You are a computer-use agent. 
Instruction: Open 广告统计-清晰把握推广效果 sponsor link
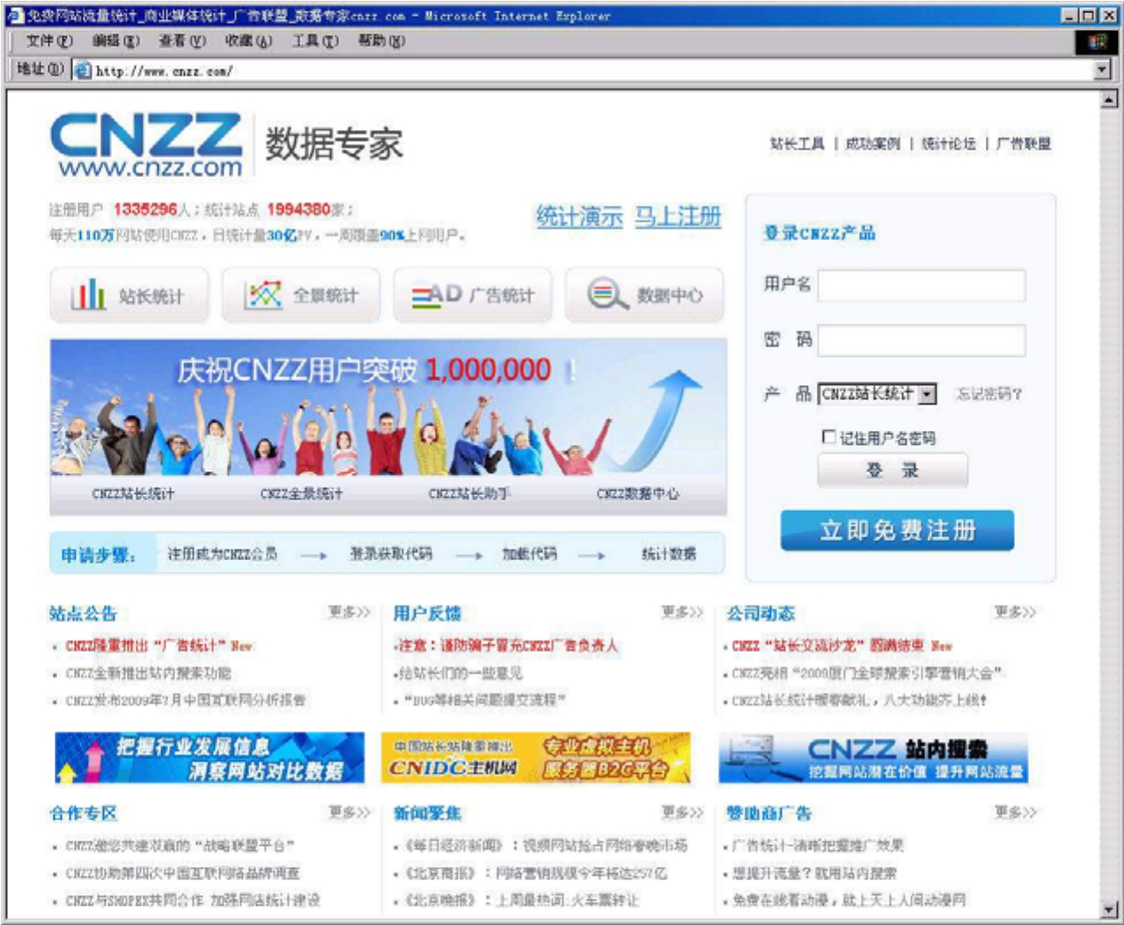click(x=817, y=846)
